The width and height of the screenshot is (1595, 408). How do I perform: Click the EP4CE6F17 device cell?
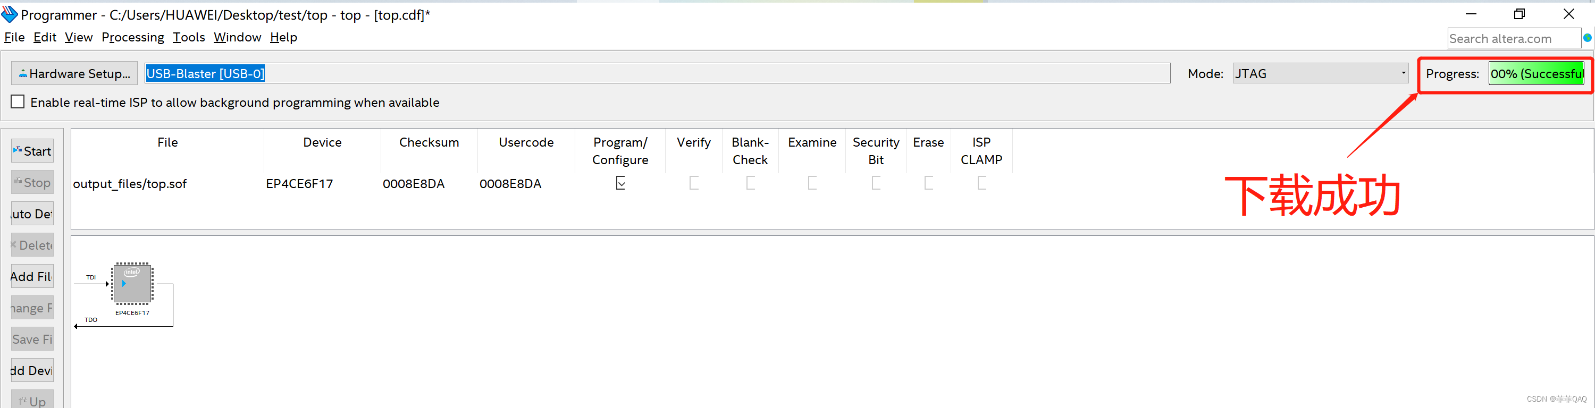click(x=300, y=183)
